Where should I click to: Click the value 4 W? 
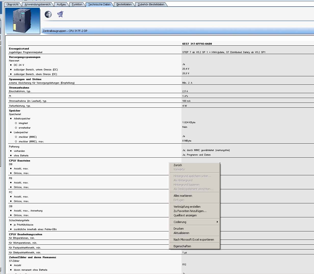[185, 106]
